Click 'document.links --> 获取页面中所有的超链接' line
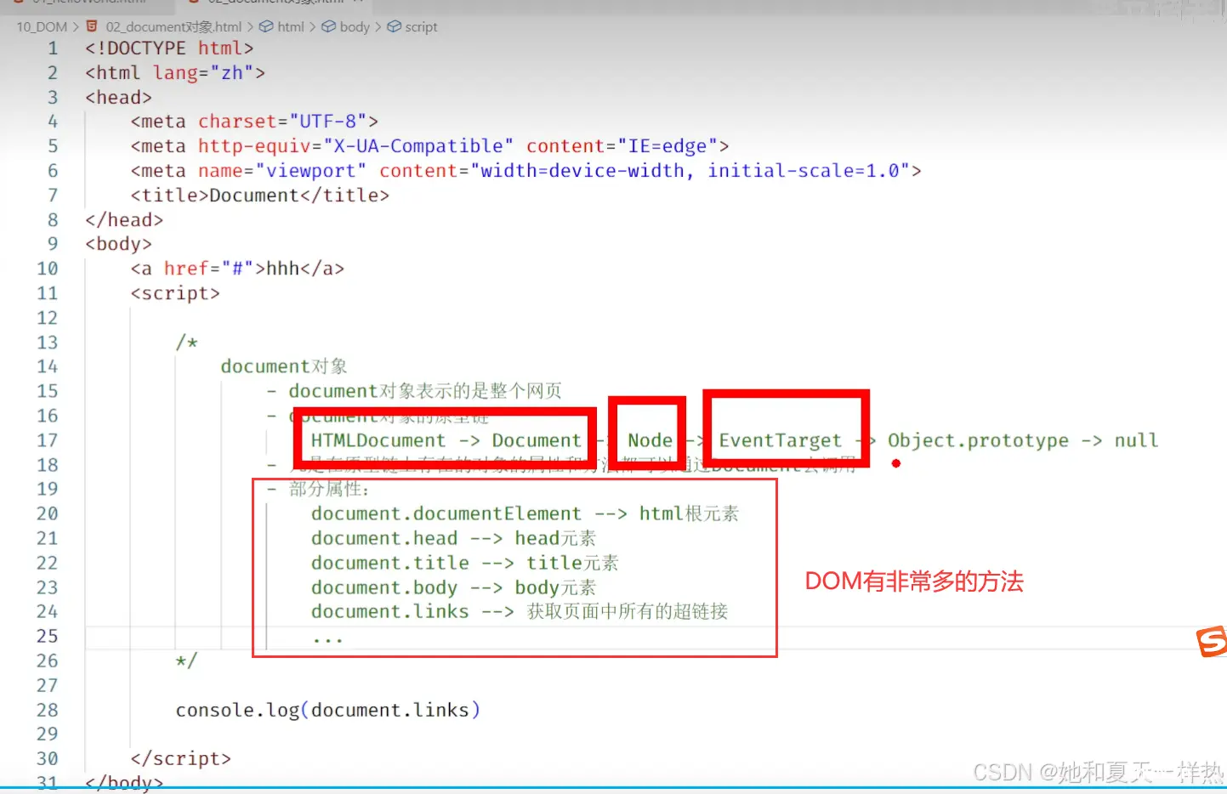1227x794 pixels. coord(520,611)
